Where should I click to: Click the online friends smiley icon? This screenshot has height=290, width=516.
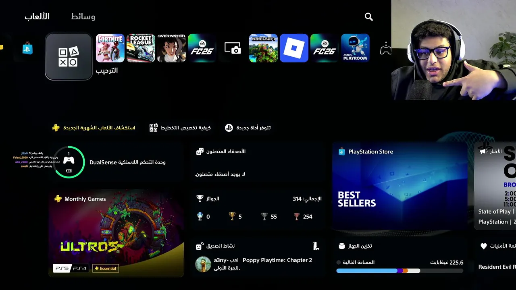point(200,151)
